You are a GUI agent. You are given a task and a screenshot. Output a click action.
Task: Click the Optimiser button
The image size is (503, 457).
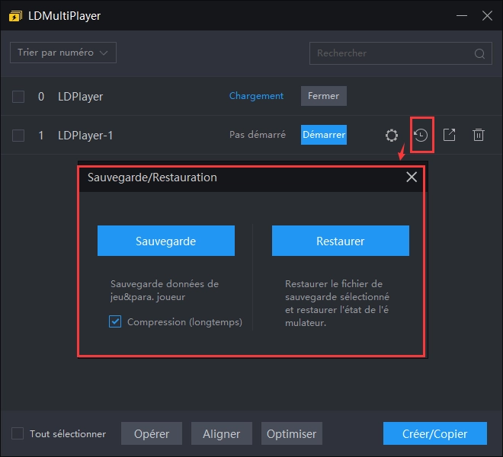[292, 433]
